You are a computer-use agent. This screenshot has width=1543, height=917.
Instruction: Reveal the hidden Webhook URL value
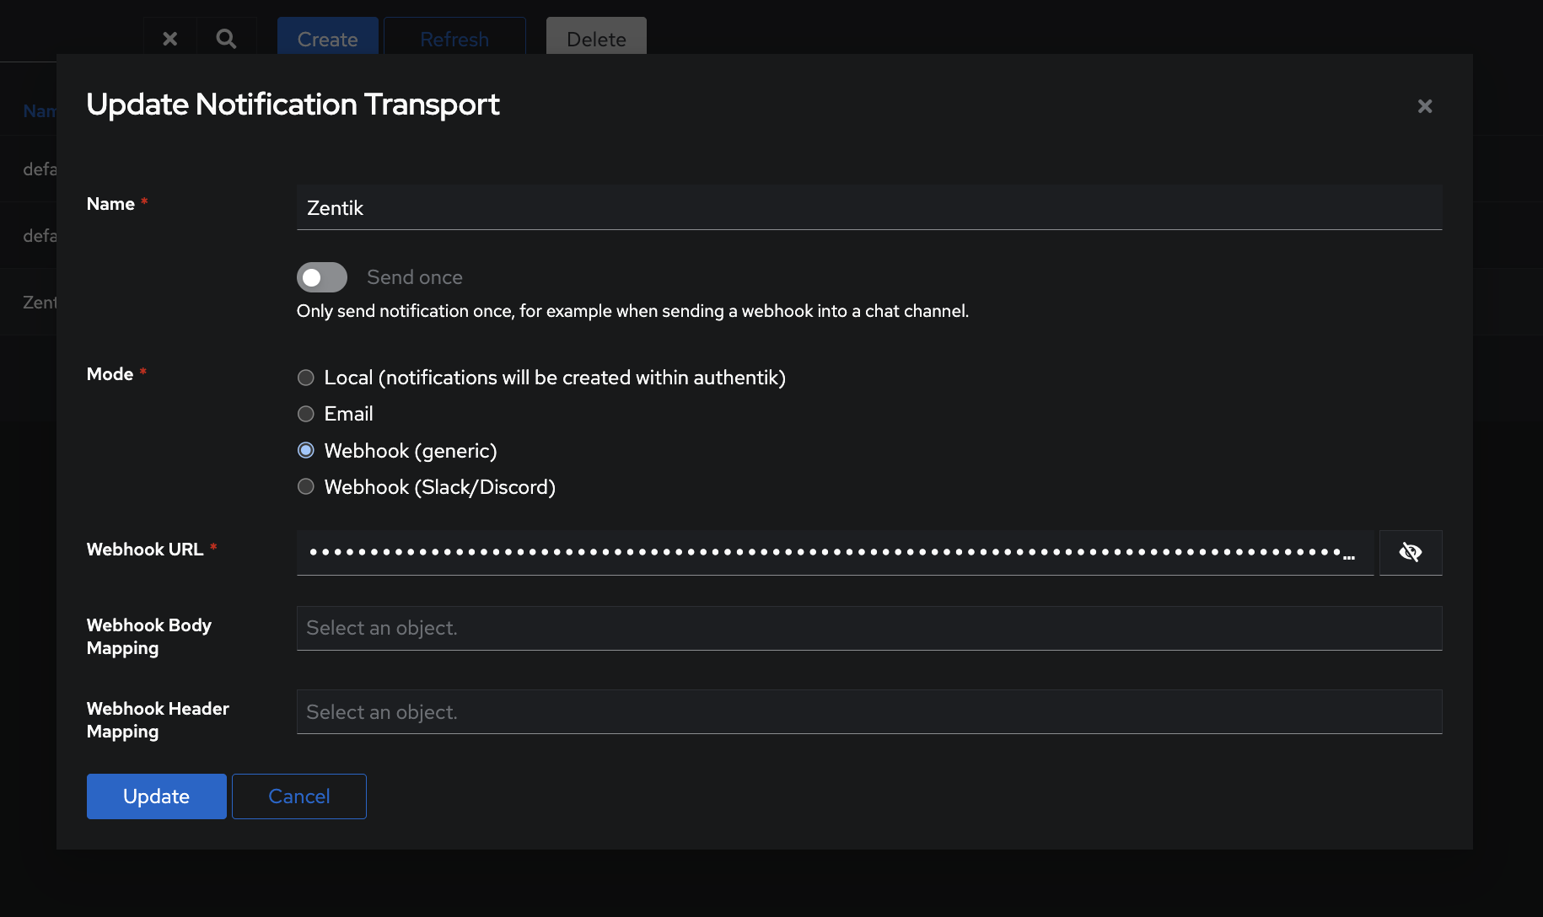[x=1410, y=553]
